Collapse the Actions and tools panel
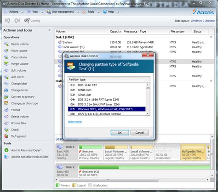This screenshot has height=192, width=218. [x=49, y=30]
